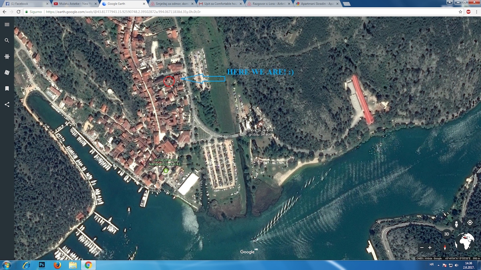Viewport: 481px width, 270px height.
Task: Click the Share icon in sidebar
Action: tap(7, 104)
